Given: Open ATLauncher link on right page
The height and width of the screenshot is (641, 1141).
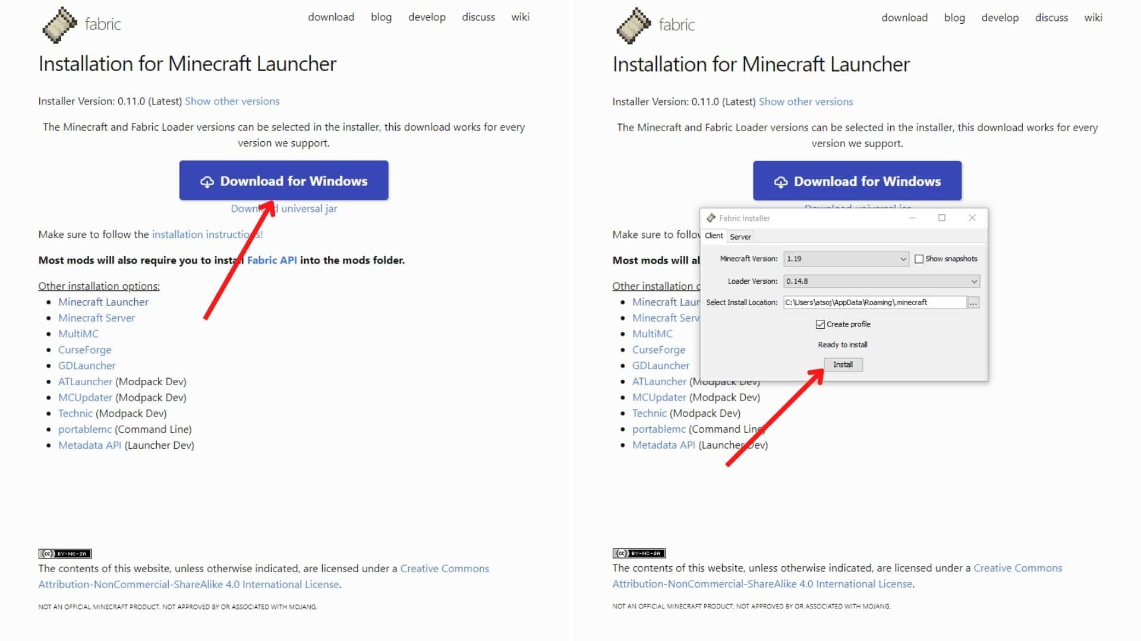Looking at the screenshot, I should (x=659, y=382).
